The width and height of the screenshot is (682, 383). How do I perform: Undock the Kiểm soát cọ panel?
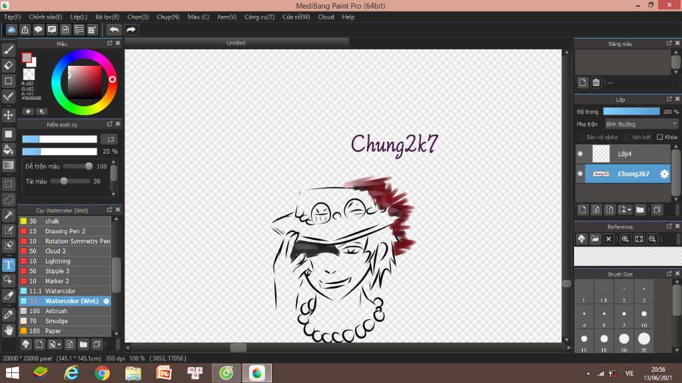click(x=110, y=124)
